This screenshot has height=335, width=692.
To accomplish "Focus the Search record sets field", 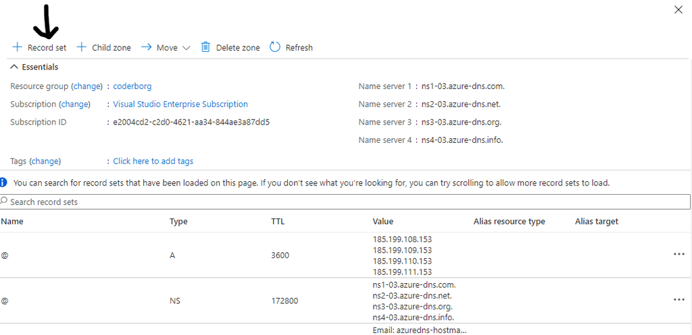I will click(338, 202).
